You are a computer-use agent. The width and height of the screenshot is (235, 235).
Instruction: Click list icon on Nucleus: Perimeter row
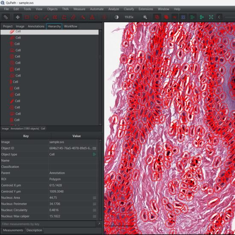[94, 204]
